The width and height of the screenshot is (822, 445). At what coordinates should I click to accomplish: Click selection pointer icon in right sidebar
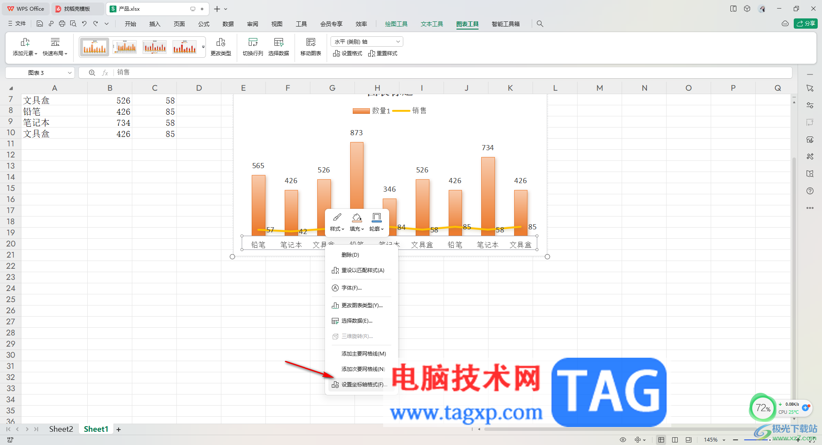pos(810,88)
